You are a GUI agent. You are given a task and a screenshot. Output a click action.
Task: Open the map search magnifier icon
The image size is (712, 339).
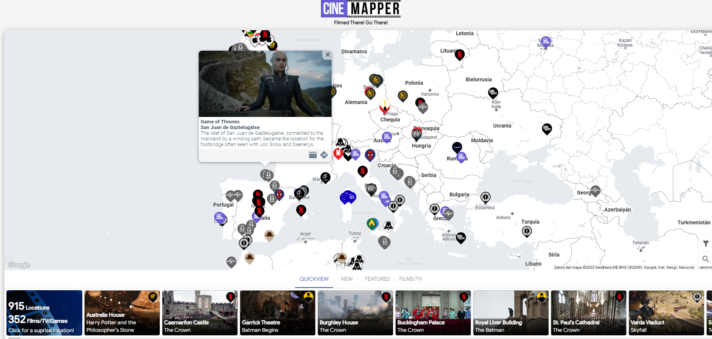pos(706,259)
